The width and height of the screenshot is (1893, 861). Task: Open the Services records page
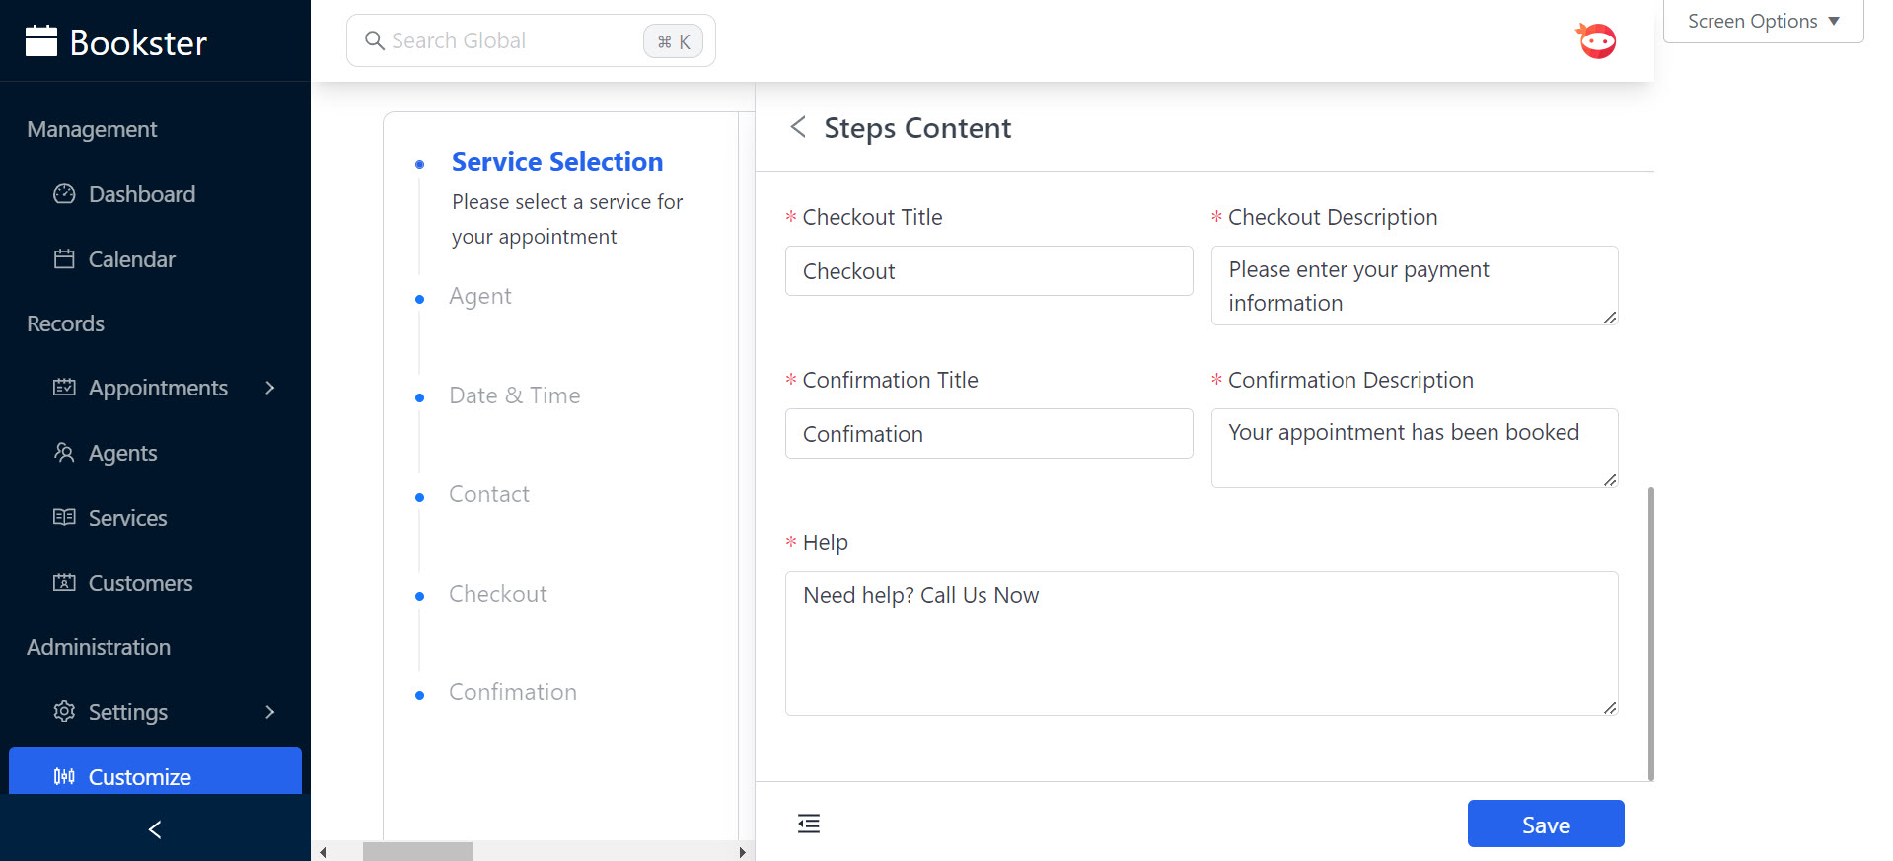tap(127, 518)
